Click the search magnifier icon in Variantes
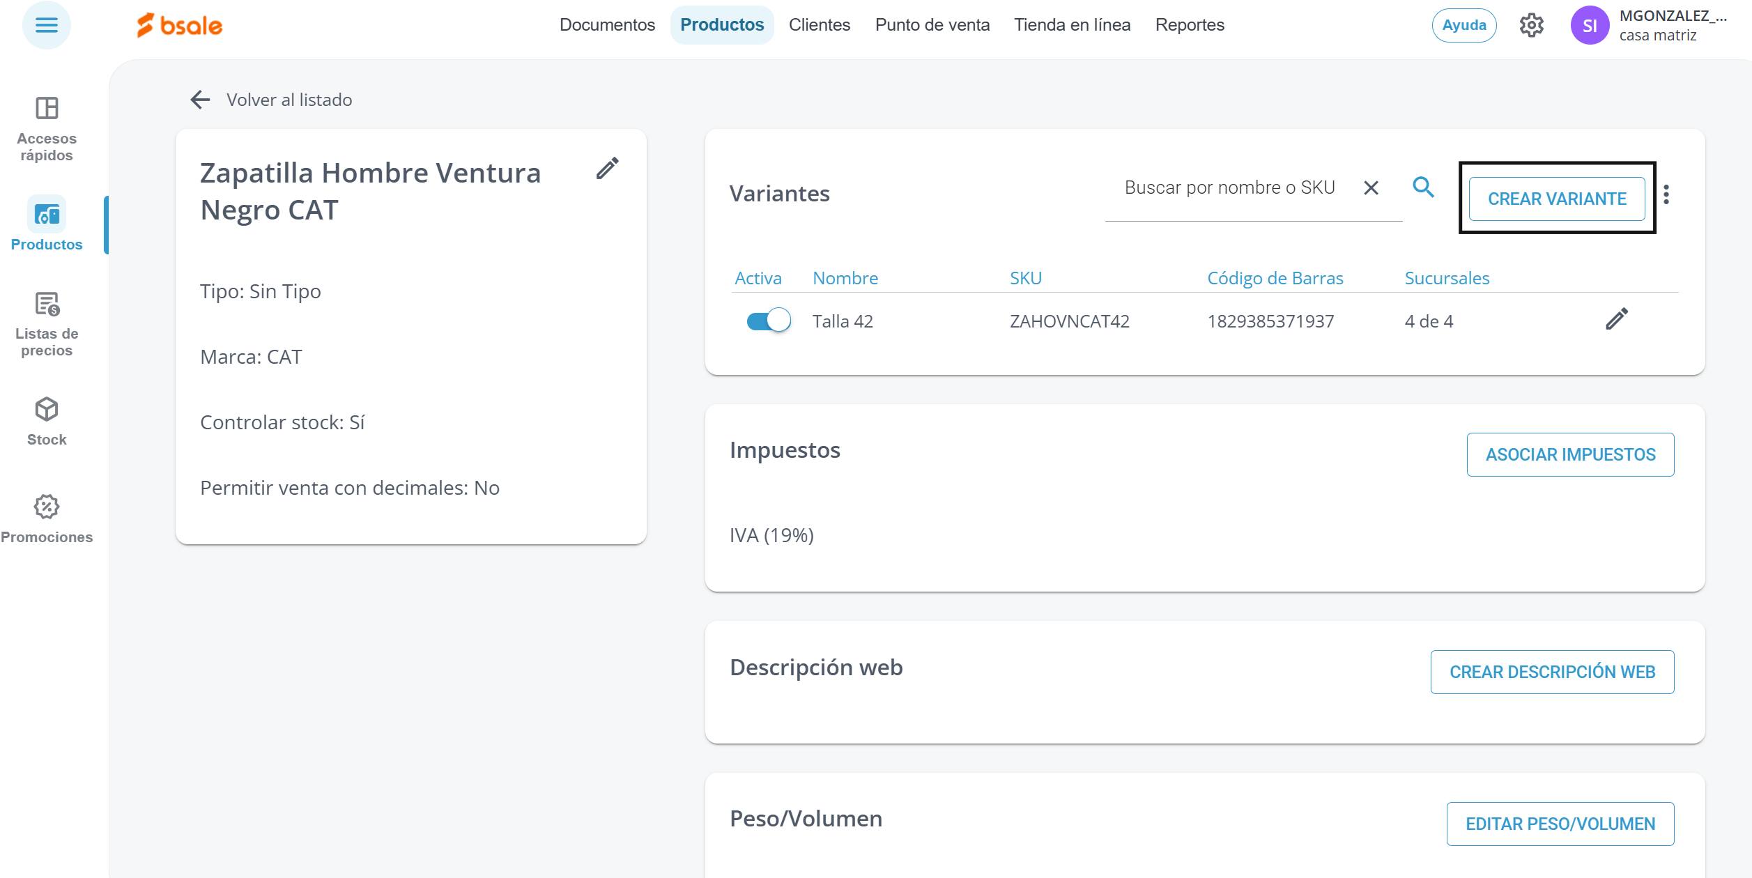1752x878 pixels. pos(1423,187)
